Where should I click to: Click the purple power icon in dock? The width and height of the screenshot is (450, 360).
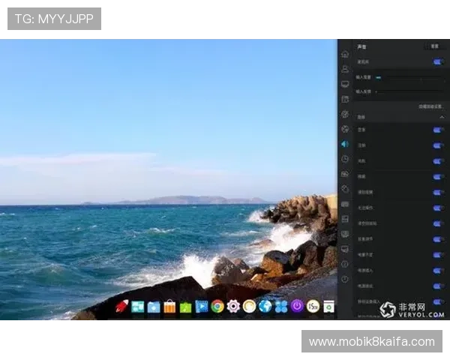tap(297, 306)
